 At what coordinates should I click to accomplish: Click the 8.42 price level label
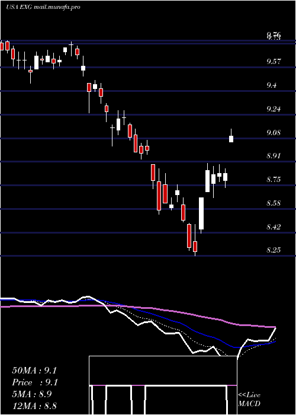(274, 227)
